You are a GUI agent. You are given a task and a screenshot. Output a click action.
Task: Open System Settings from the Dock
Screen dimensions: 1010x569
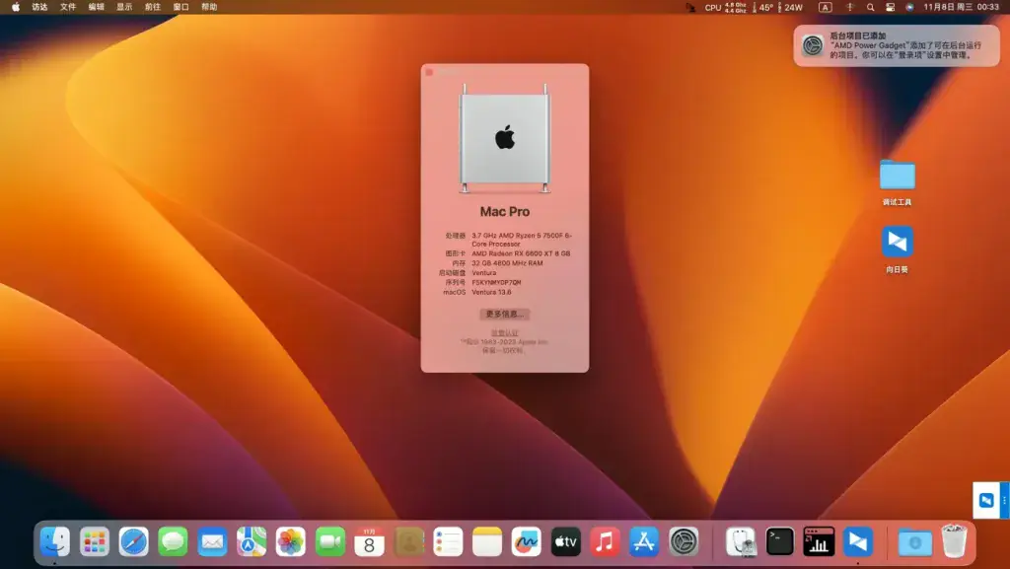[684, 542]
